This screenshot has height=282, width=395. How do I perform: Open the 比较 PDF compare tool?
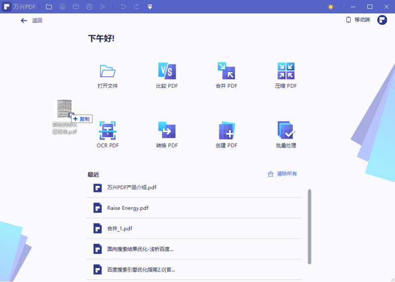(x=167, y=72)
